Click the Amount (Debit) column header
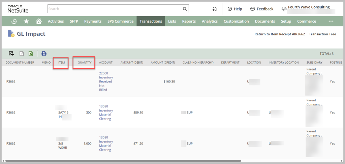Viewport: 345px width, 164px height. click(132, 62)
